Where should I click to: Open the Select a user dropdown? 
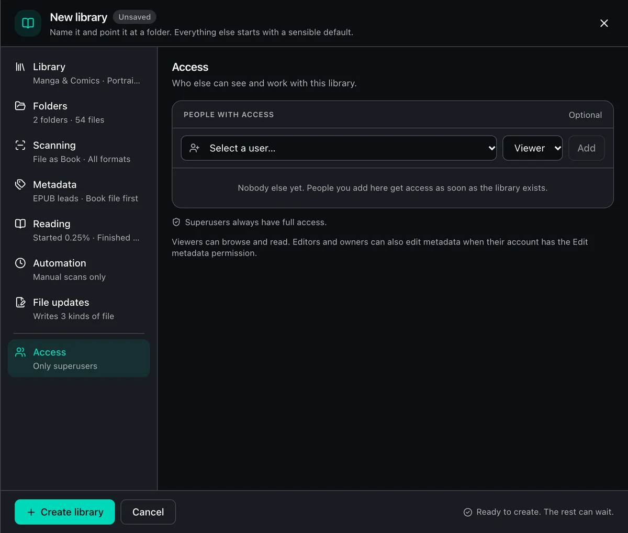pos(339,148)
